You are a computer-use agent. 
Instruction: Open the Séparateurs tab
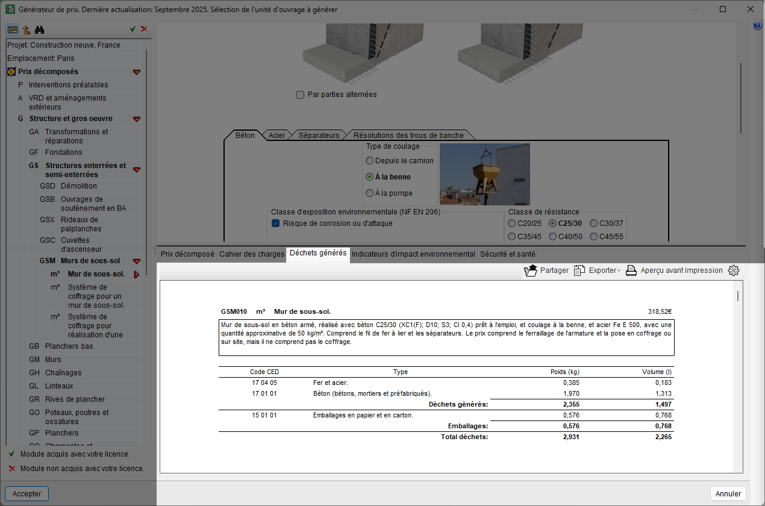coord(319,136)
